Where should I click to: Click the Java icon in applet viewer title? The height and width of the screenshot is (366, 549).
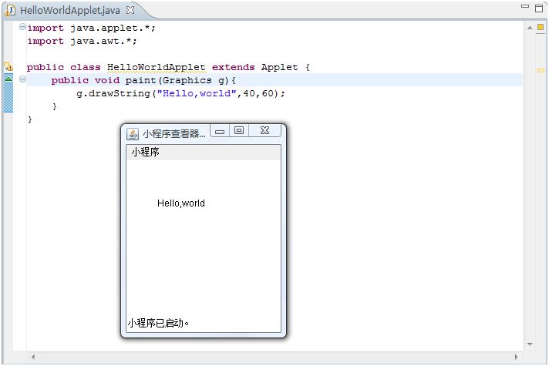pos(133,134)
